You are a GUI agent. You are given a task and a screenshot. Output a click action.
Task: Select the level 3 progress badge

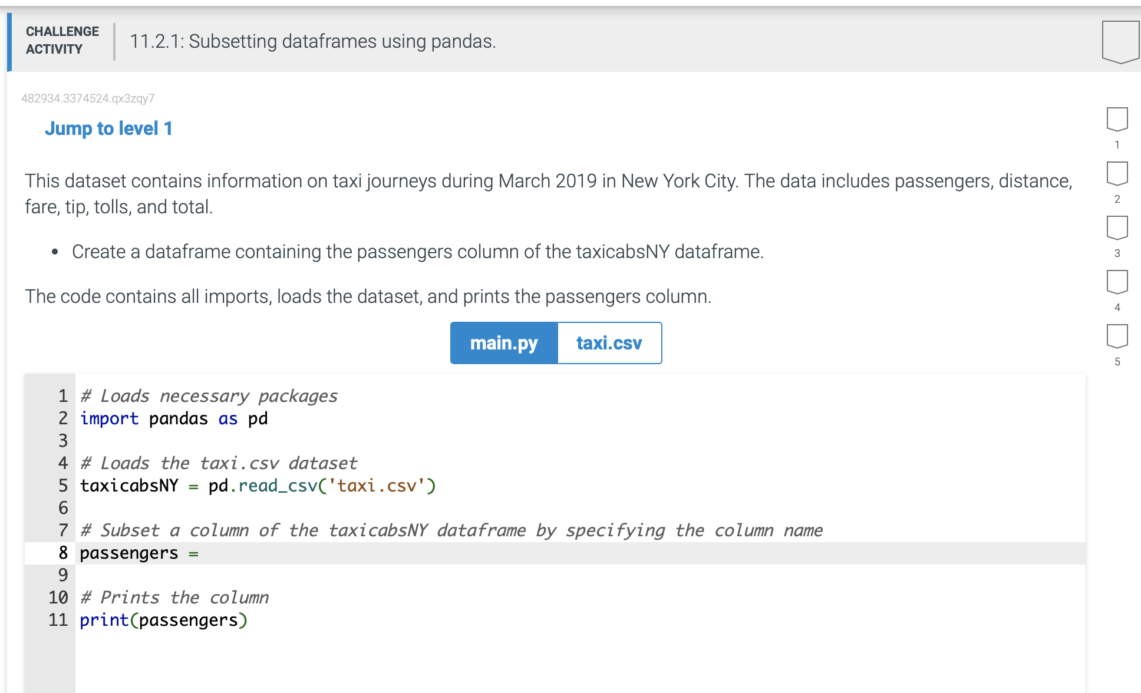pyautogui.click(x=1117, y=228)
